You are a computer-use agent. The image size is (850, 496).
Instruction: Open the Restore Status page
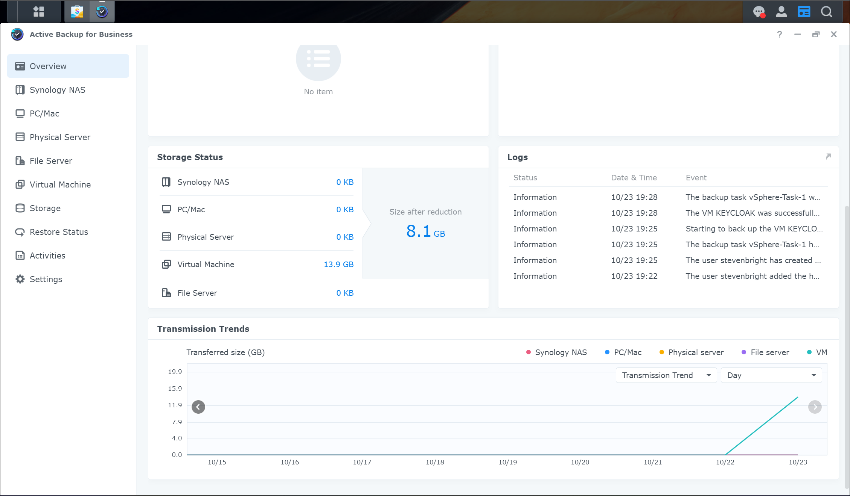59,232
